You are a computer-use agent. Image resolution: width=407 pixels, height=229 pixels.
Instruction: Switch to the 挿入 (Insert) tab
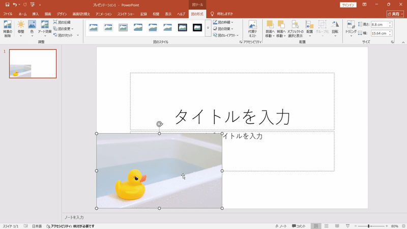point(35,14)
